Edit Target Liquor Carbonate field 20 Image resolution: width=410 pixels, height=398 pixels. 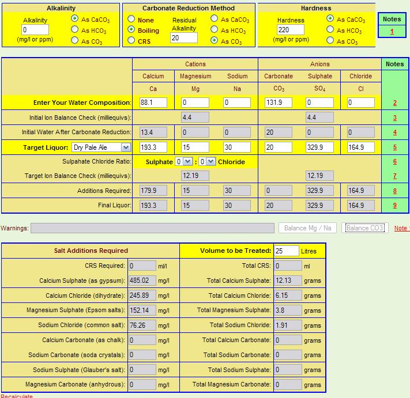tap(279, 147)
